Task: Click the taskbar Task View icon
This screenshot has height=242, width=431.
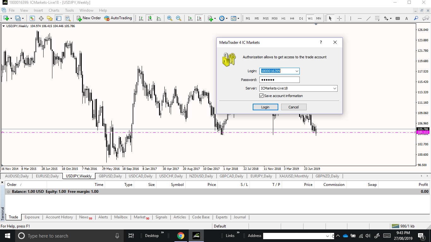Action: (x=131, y=236)
